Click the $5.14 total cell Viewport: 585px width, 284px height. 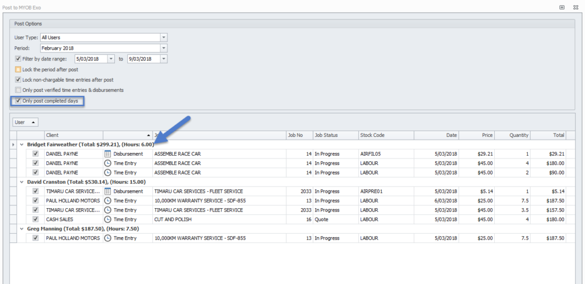pyautogui.click(x=548, y=191)
